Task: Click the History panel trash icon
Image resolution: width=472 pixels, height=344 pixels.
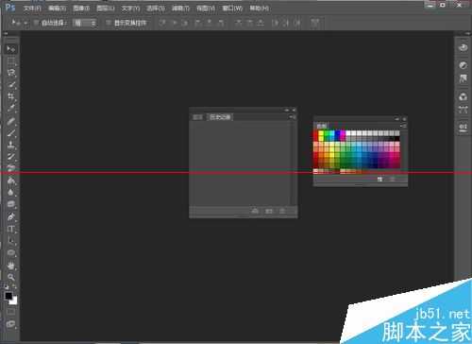Action: pyautogui.click(x=282, y=211)
